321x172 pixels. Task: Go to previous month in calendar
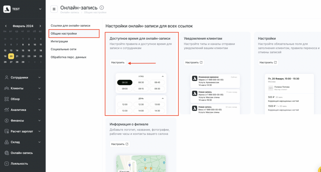click(6, 26)
